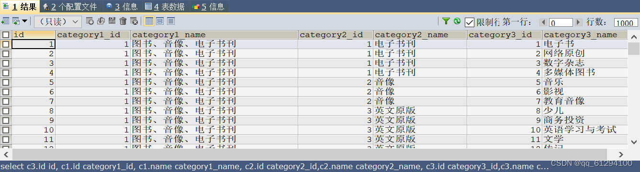Click the green refresh icon
The height and width of the screenshot is (172, 640).
[x=457, y=21]
